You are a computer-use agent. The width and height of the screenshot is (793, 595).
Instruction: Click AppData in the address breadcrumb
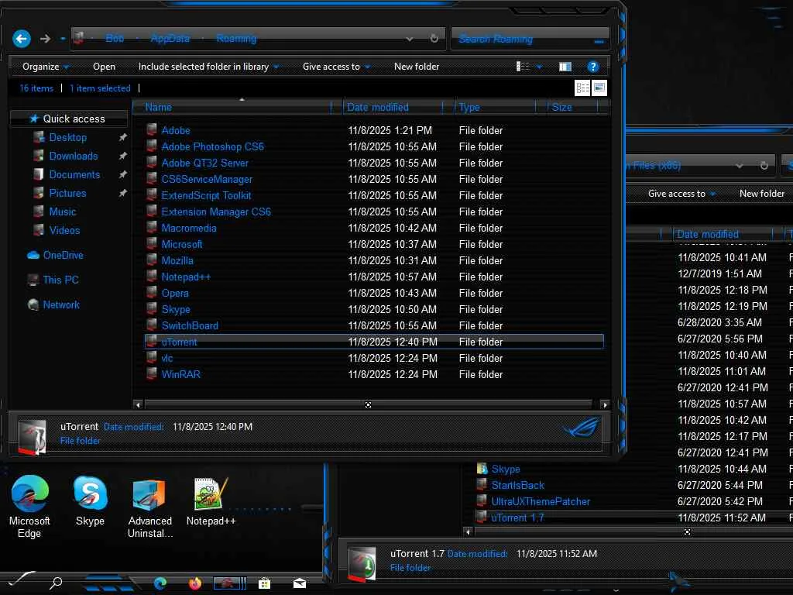click(170, 39)
